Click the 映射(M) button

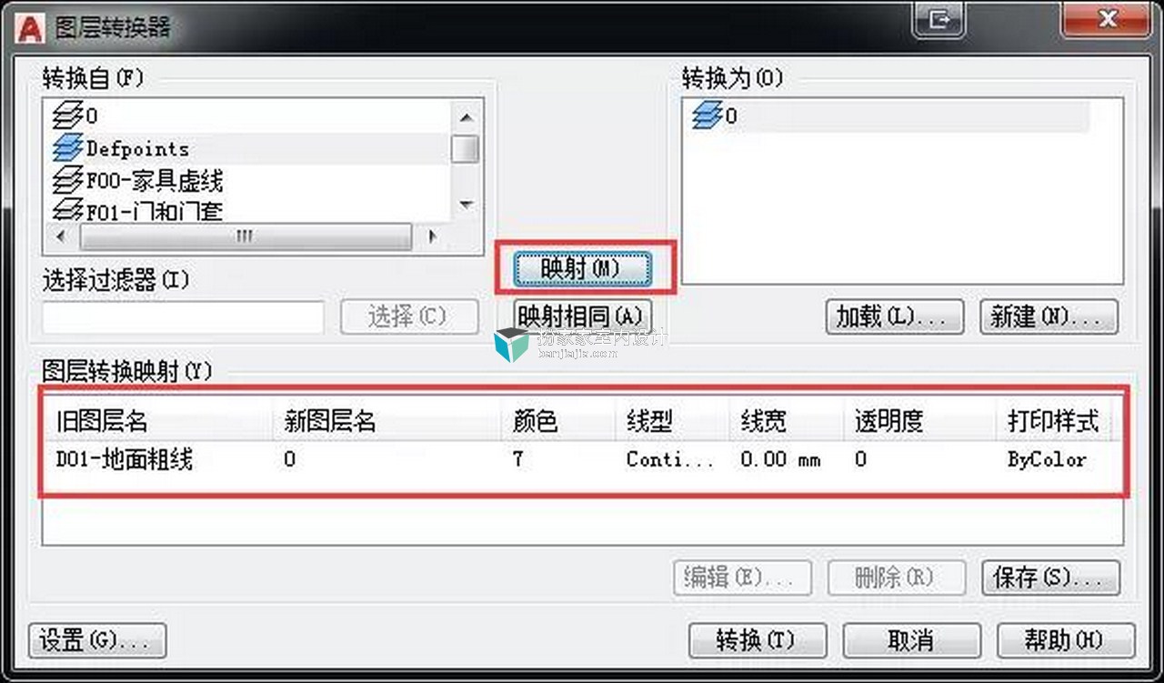pyautogui.click(x=581, y=268)
